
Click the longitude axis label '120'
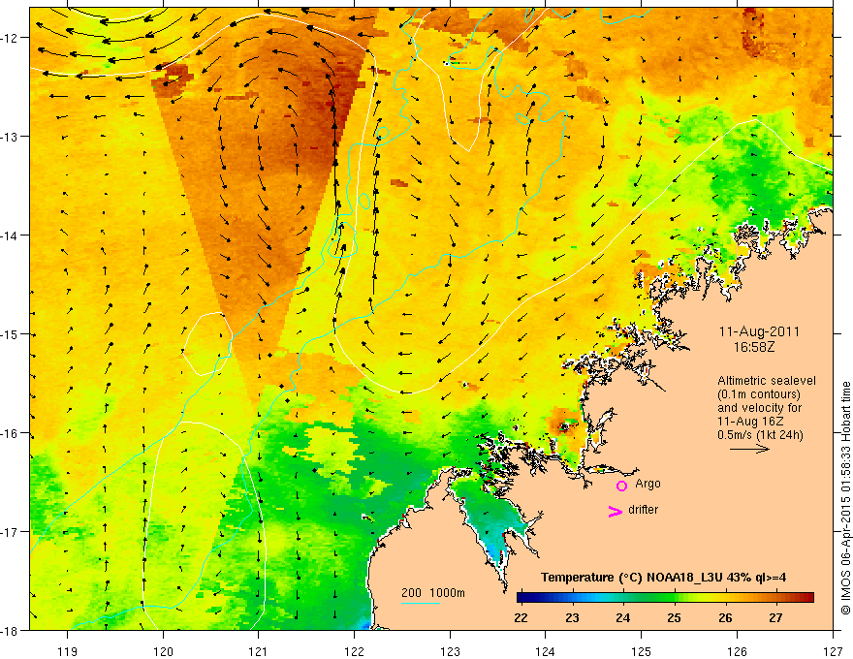click(x=163, y=652)
